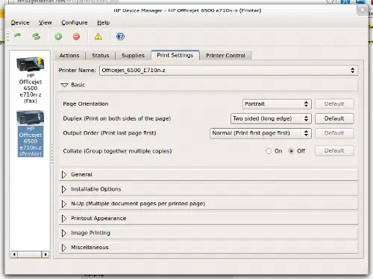Click Default button for Page Orientation

click(x=334, y=104)
